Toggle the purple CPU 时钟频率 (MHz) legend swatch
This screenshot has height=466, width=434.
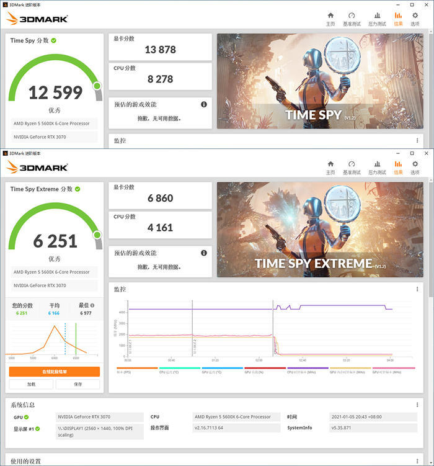pos(308,368)
